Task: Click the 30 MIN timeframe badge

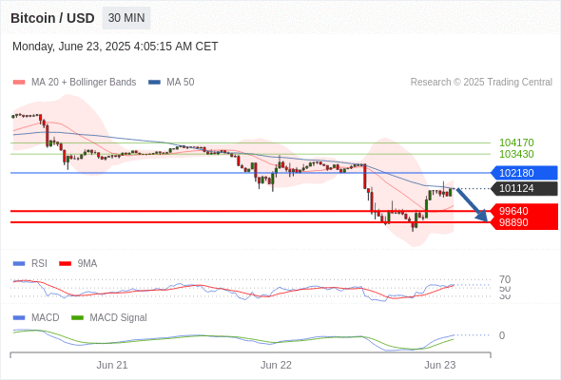Action: point(126,18)
